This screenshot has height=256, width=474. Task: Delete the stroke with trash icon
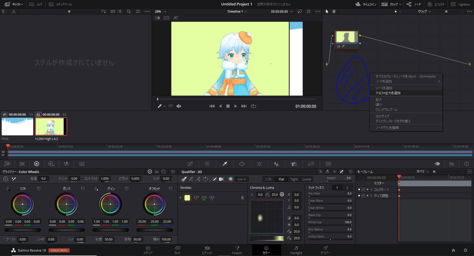[242, 198]
